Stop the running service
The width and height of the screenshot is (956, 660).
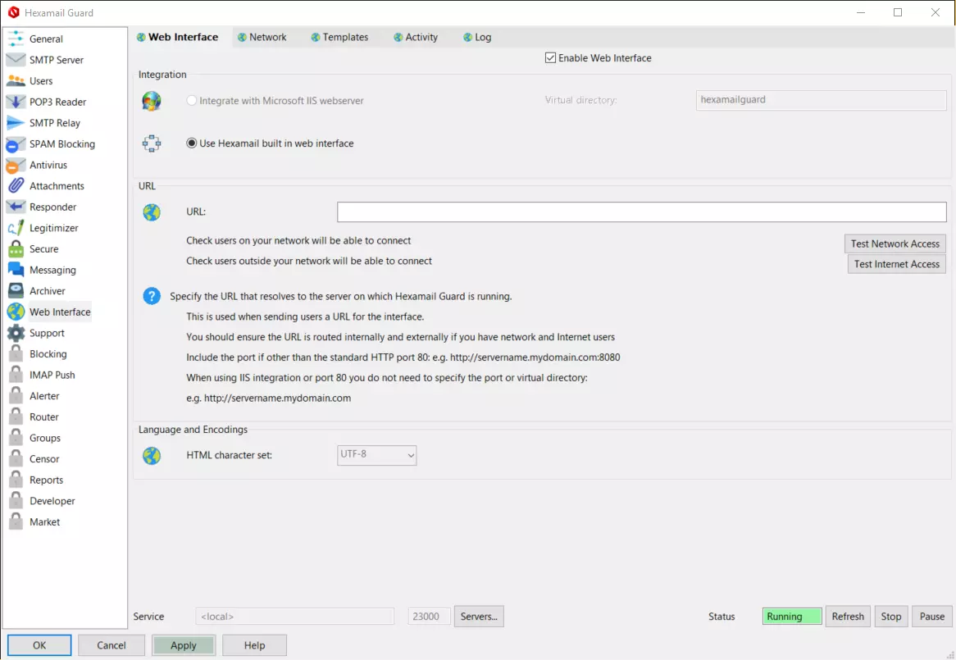(890, 617)
